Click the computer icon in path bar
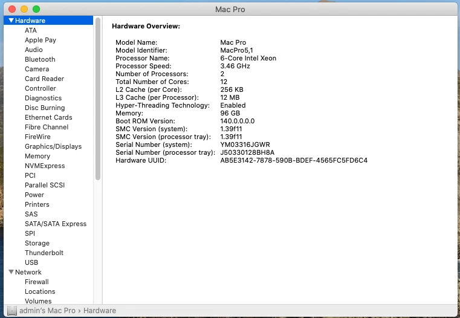This screenshot has height=318, width=460. tap(12, 311)
